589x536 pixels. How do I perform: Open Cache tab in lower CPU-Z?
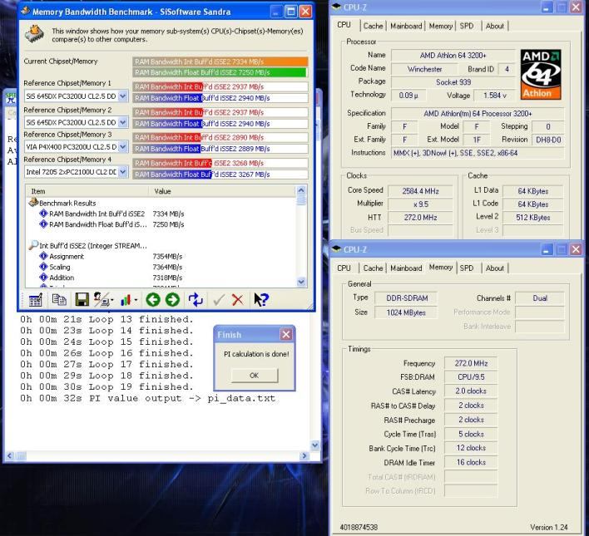[373, 268]
